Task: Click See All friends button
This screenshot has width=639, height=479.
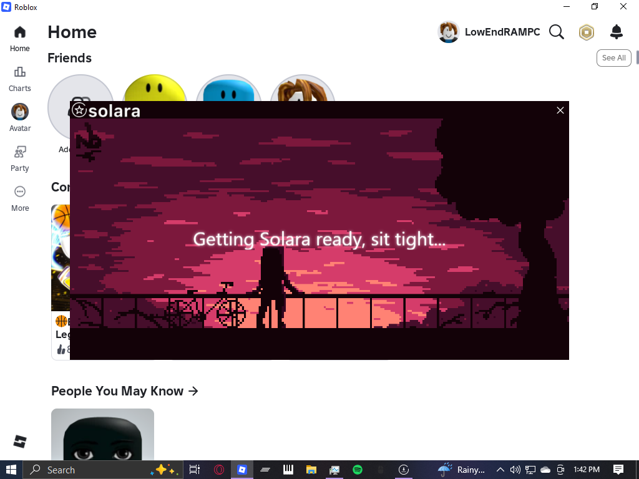Action: (614, 58)
